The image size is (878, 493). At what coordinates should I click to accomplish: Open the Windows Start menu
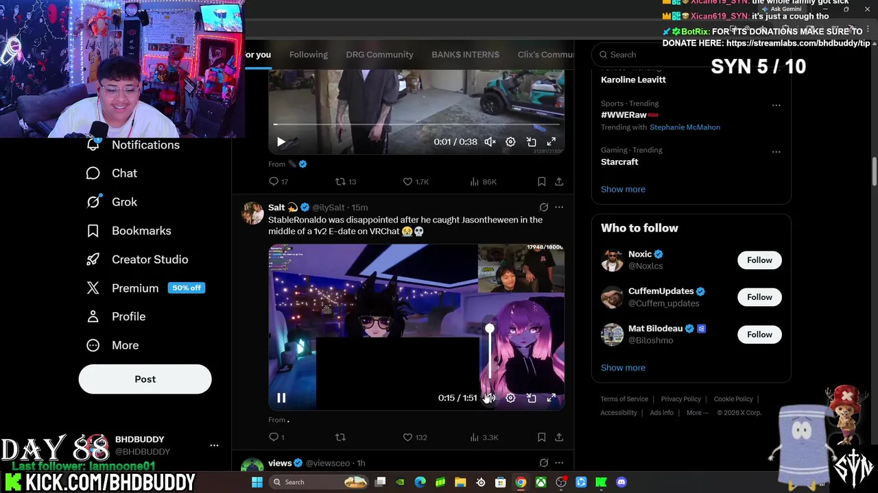[x=257, y=482]
